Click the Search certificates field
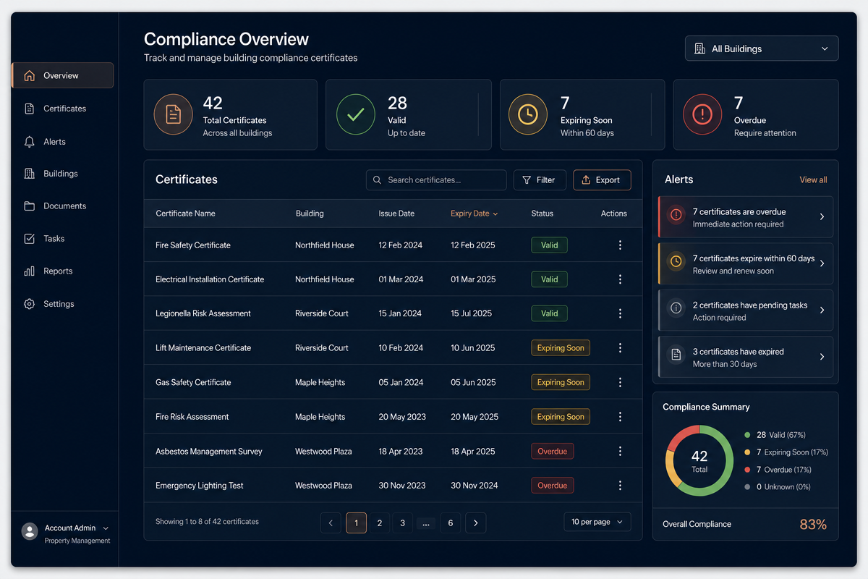This screenshot has height=579, width=868. (x=436, y=180)
